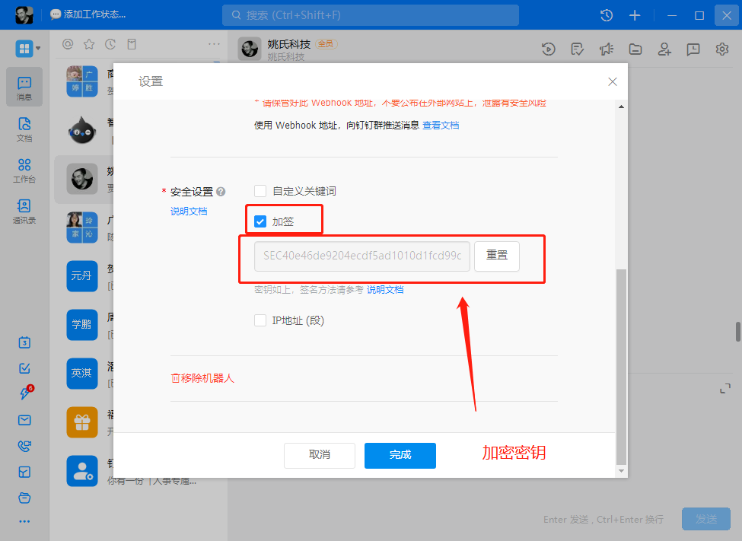Expand the app grid dropdown in the sidebar
The image size is (742, 541).
38,48
